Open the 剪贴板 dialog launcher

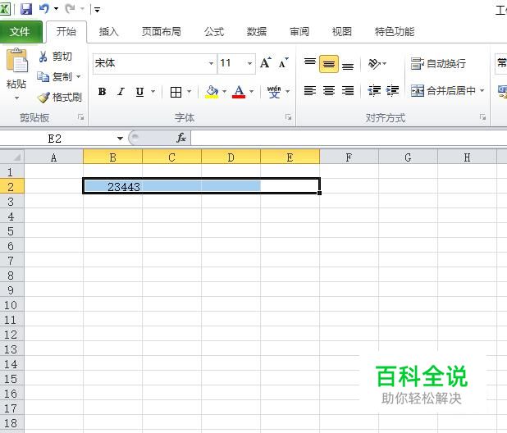[81, 117]
